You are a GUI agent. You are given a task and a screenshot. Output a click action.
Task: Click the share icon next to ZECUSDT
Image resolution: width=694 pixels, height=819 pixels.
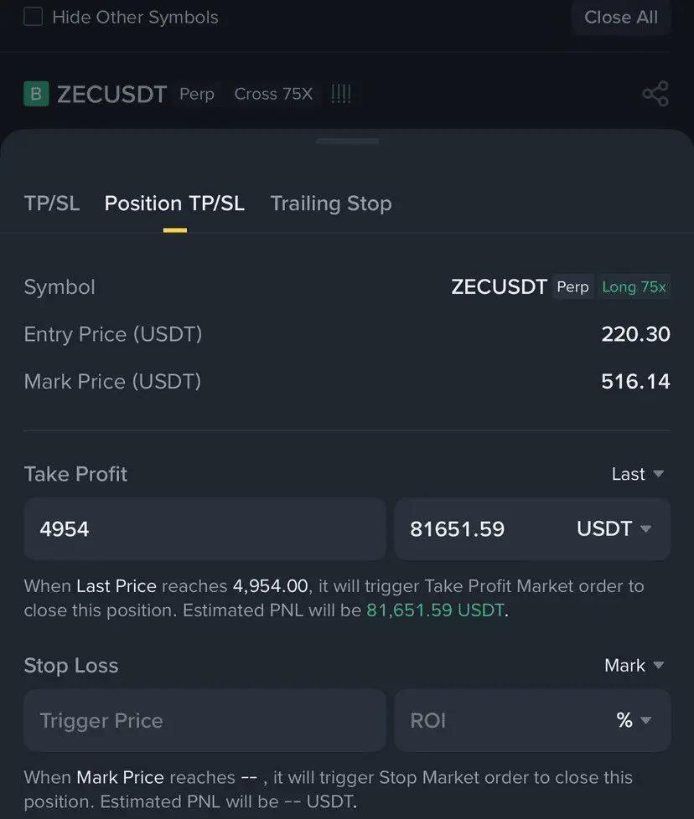tap(655, 94)
